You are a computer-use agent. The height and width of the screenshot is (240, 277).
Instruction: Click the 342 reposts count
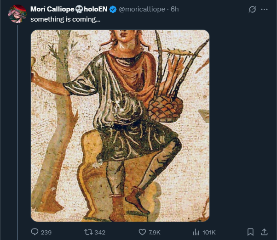pos(100,232)
